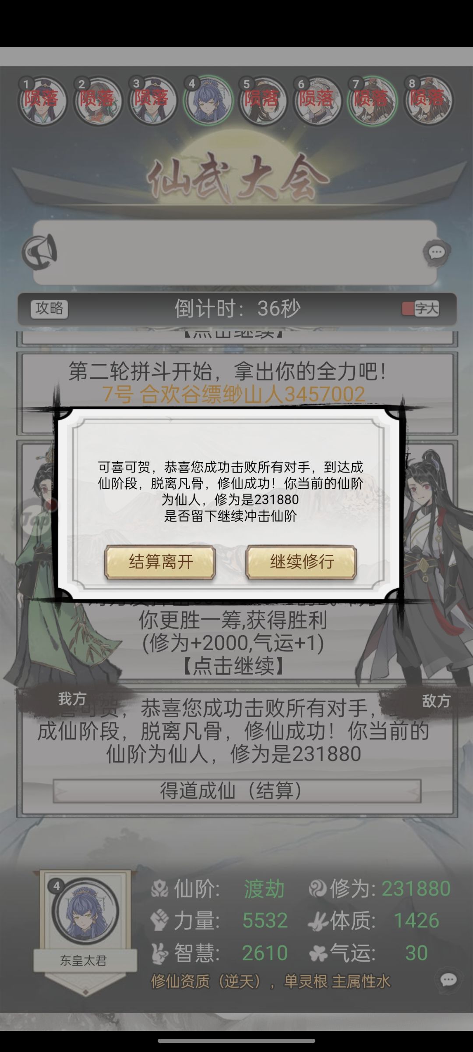Tap fallen player 5 avatar
Viewport: 473px width, 1052px height.
click(x=263, y=101)
